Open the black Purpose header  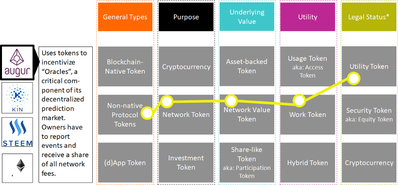click(x=186, y=17)
